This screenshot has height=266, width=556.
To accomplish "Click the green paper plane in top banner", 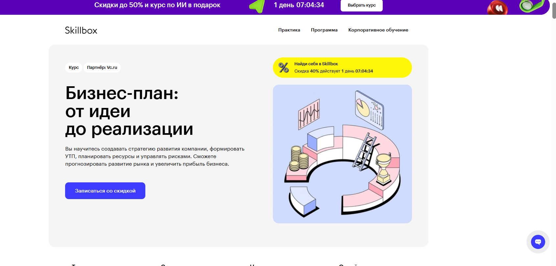I will pos(257,6).
